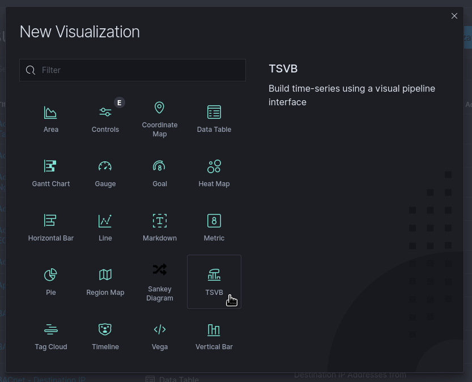Select the Gauge visualization icon

pos(105,171)
